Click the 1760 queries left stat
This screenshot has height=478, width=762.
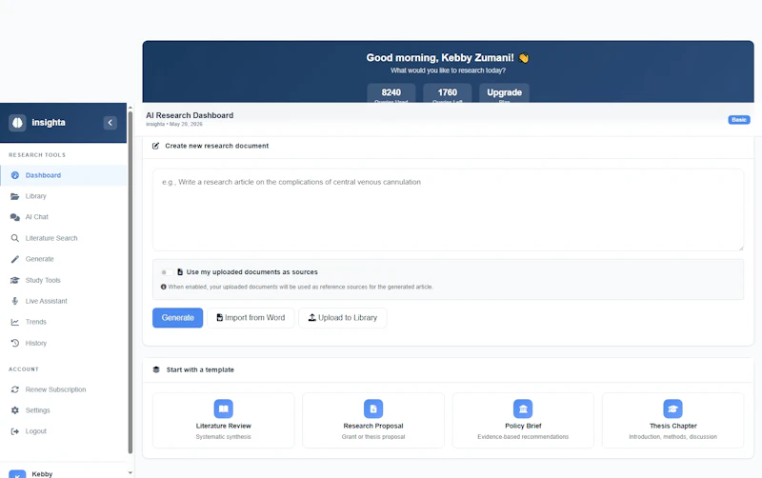pyautogui.click(x=447, y=93)
